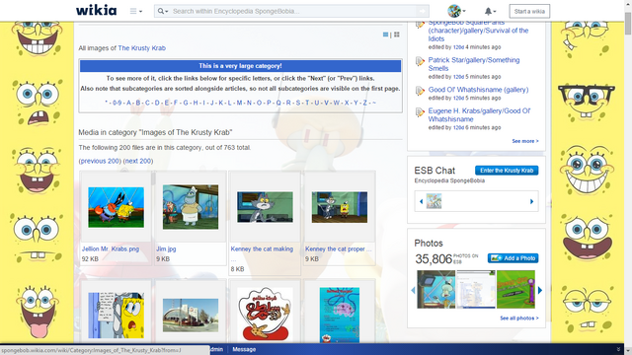The image size is (632, 355).
Task: Open SpongeBob reading sign thumbnail
Action: (117, 316)
